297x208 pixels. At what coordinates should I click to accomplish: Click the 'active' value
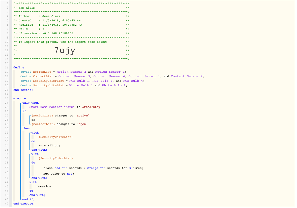[82, 116]
